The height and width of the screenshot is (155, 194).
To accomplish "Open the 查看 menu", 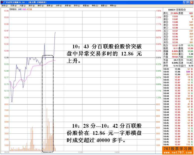I will coord(104,6).
